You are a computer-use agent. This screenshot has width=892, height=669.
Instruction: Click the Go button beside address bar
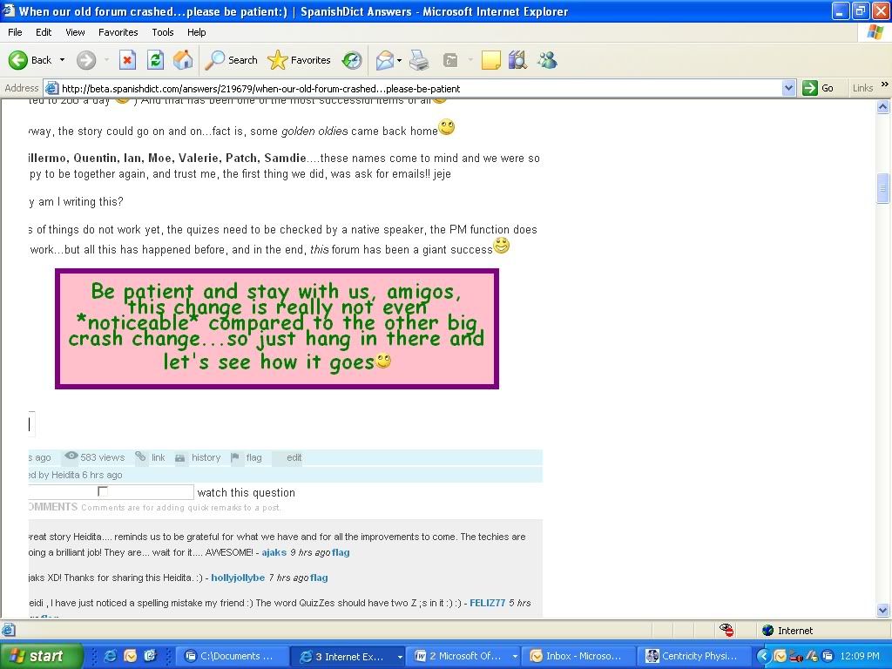[819, 88]
